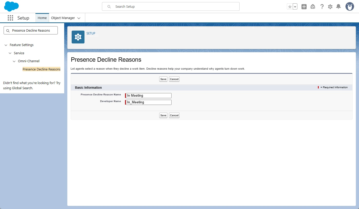Open the Global Actions plus icon
Viewport: 359px width, 209px height.
(x=304, y=7)
